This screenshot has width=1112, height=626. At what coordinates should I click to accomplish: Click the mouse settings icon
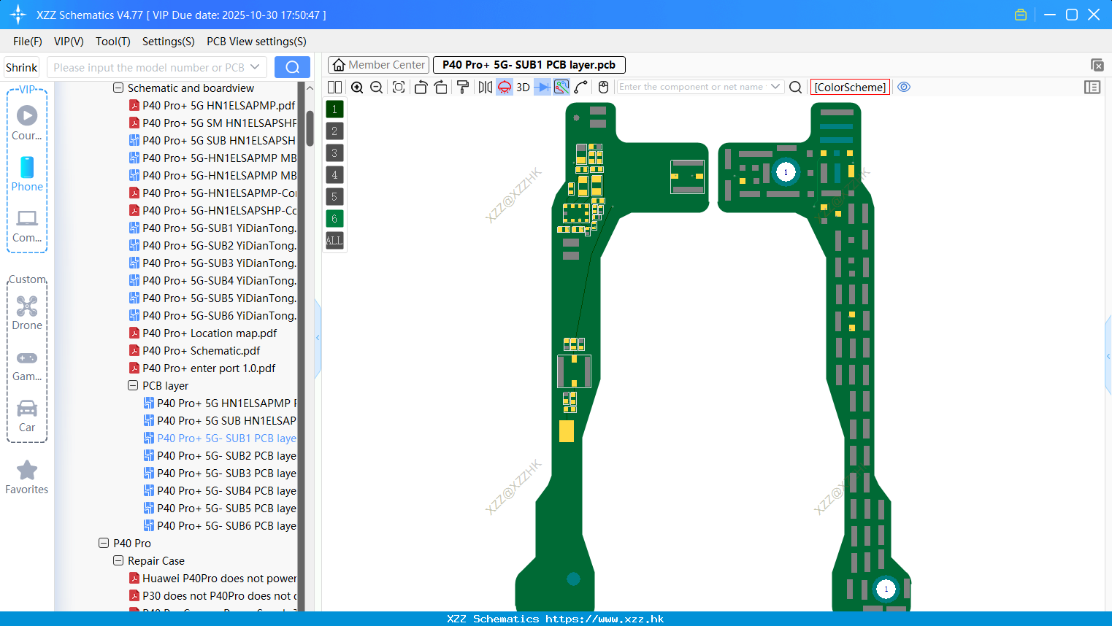coord(603,87)
